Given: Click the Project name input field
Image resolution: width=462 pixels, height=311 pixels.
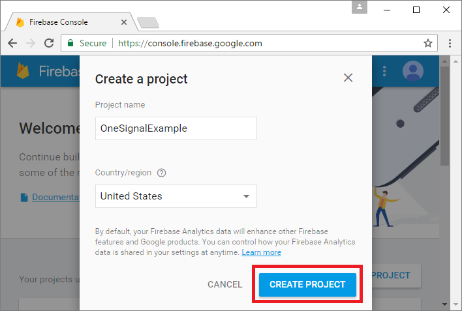Looking at the screenshot, I should pyautogui.click(x=176, y=128).
